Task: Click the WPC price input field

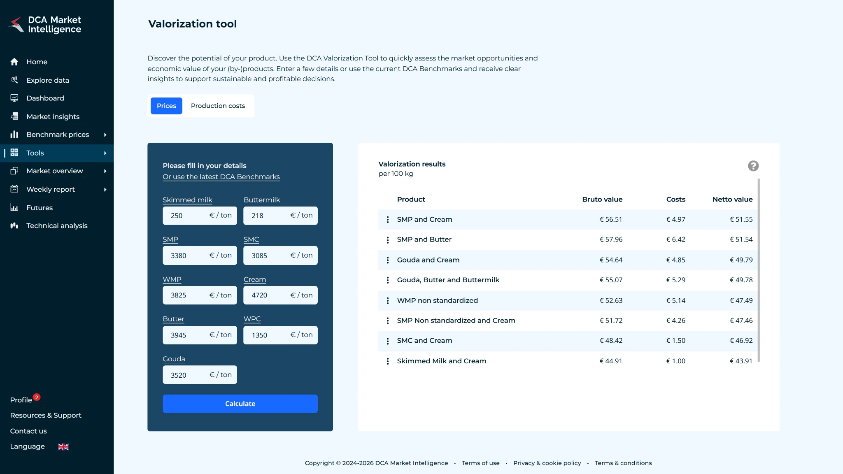Action: (280, 335)
